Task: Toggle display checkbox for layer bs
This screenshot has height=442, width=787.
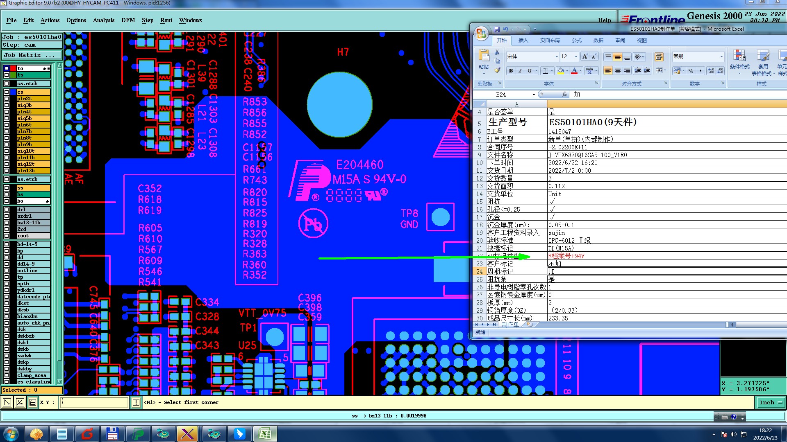Action: (7, 194)
